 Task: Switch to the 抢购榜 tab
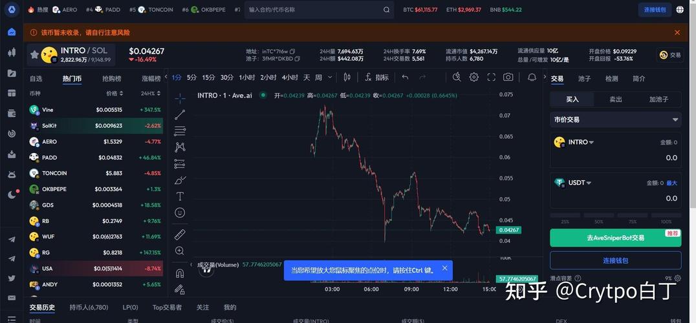[x=111, y=79]
